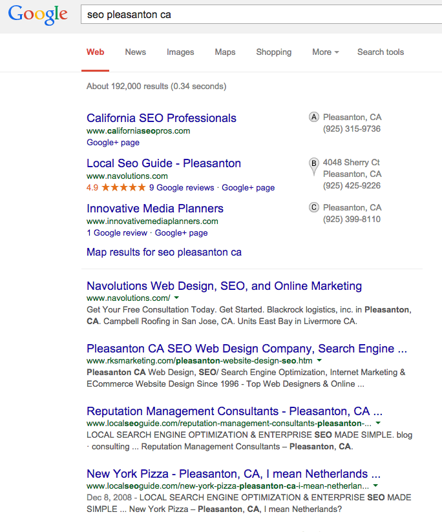442x532 pixels.
Task: Expand dropdown arrow next to reputation-management-consultants URL
Action: pos(378,423)
